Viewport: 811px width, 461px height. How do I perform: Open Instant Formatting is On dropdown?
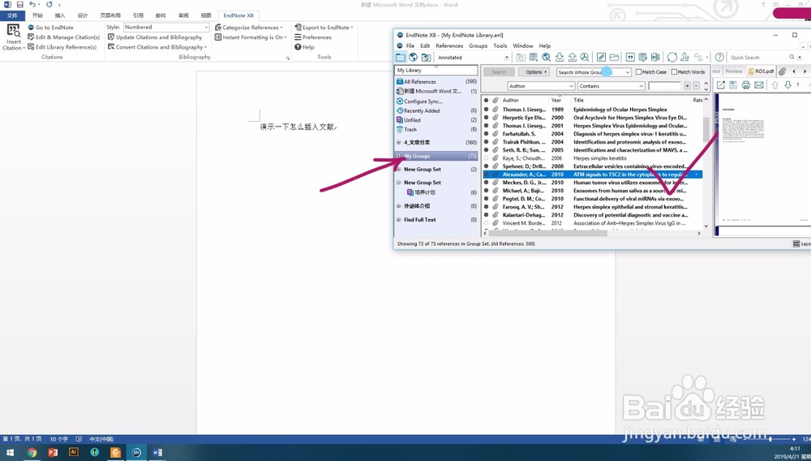(x=251, y=37)
